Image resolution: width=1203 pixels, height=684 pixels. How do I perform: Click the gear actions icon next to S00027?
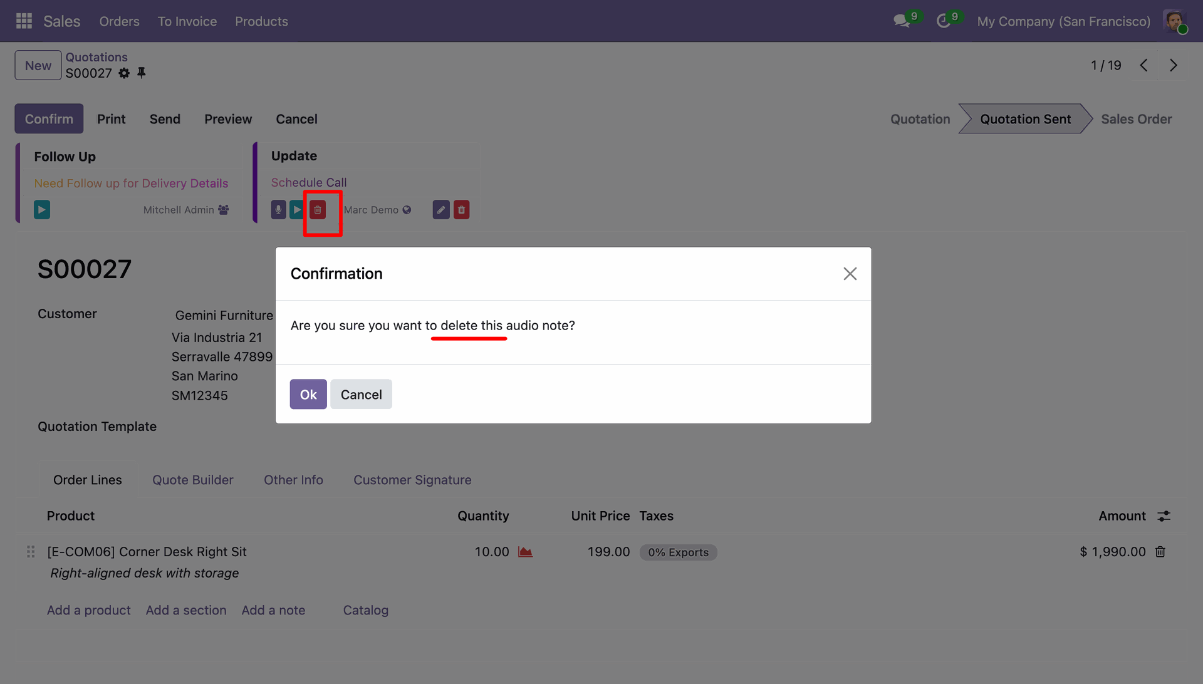coord(124,73)
